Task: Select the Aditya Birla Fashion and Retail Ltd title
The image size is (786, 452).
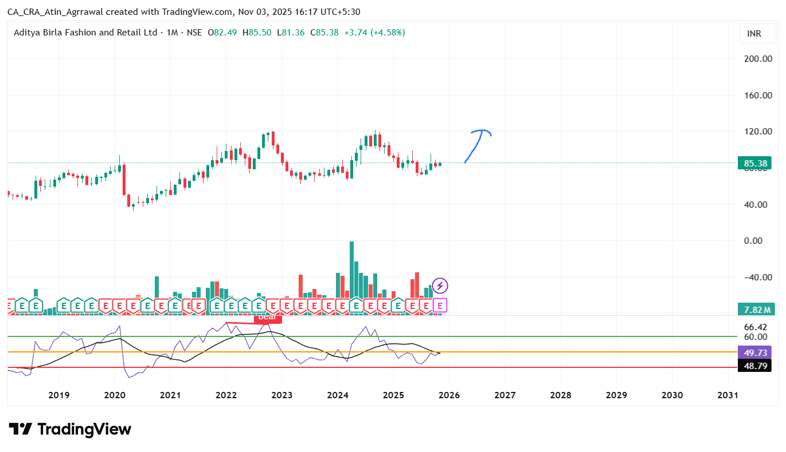Action: (x=85, y=33)
